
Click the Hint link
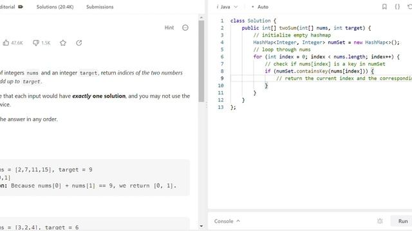click(169, 28)
